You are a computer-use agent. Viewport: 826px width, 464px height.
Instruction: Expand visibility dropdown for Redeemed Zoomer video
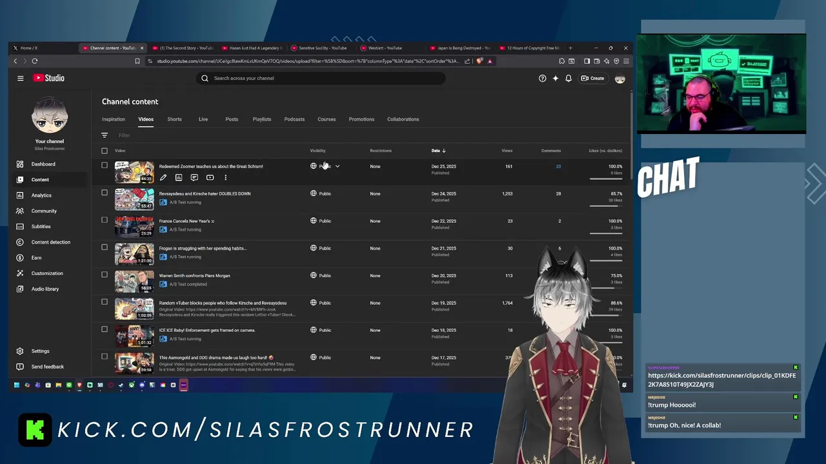[x=337, y=166]
